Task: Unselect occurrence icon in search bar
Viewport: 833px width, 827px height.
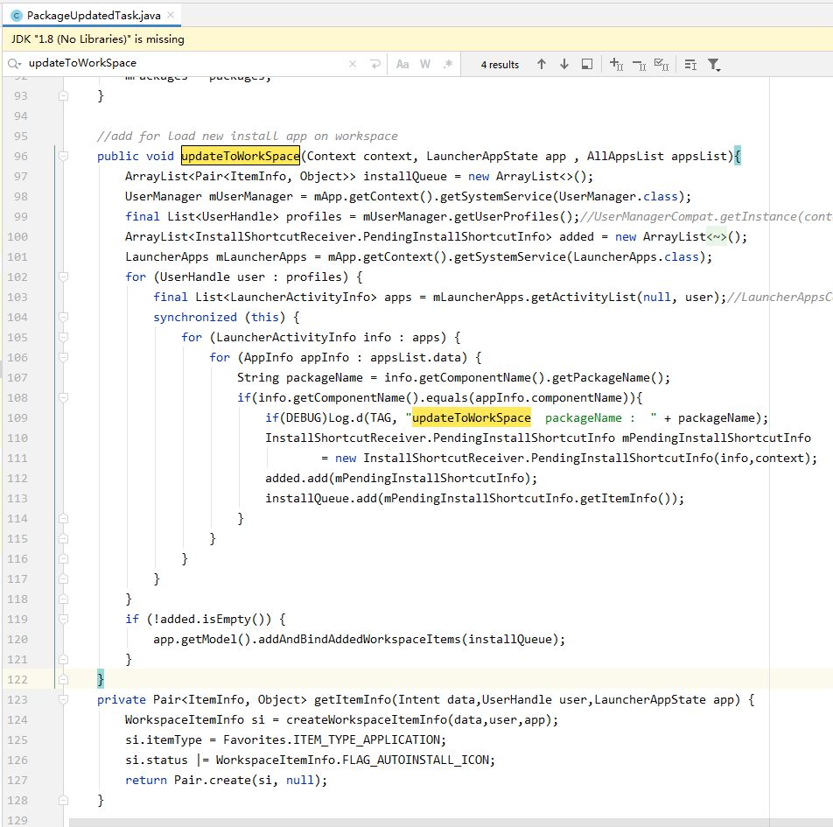Action: tap(639, 64)
